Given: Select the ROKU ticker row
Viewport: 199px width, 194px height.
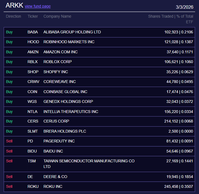Looking at the screenshot, I should 33,186.
